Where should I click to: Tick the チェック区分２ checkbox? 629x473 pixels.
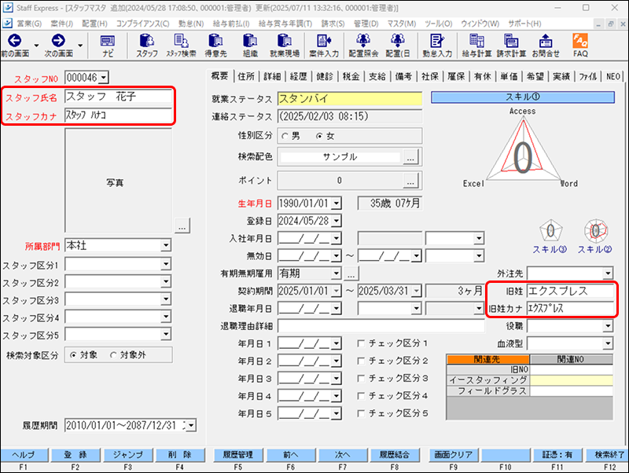click(x=361, y=361)
